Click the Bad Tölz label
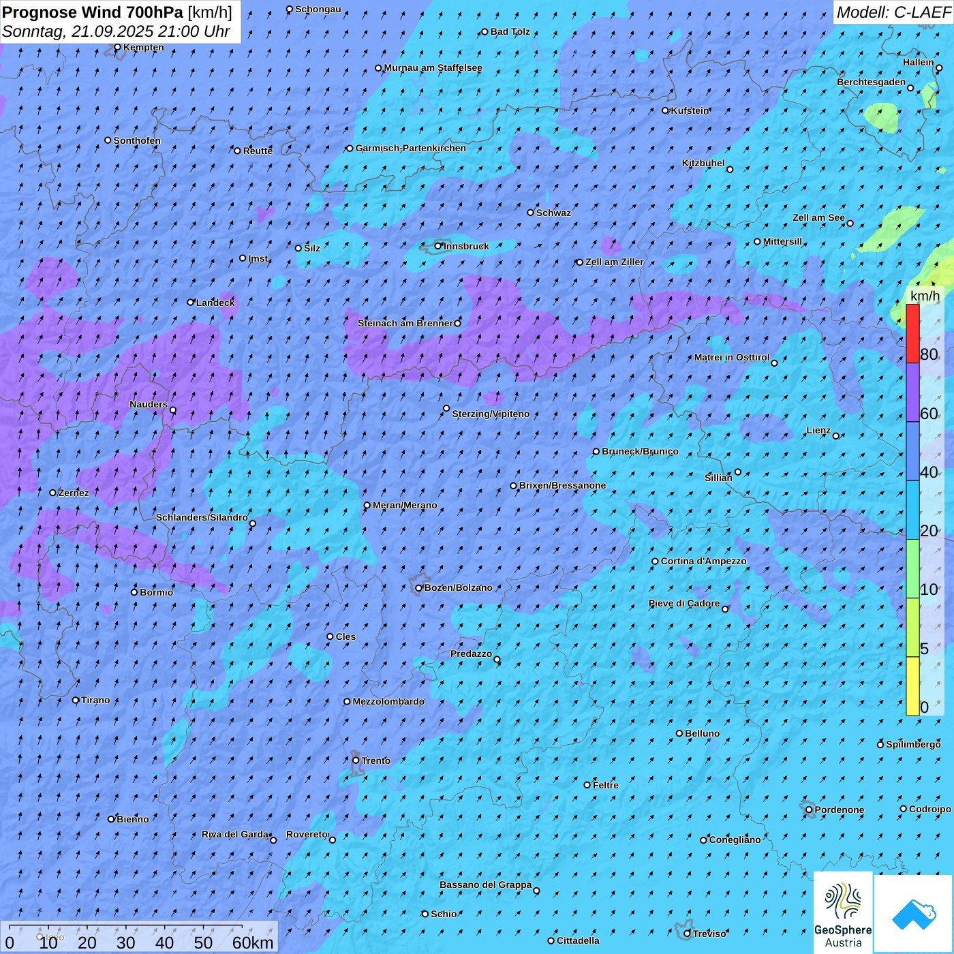Screen dimensions: 954x954 coord(510,32)
